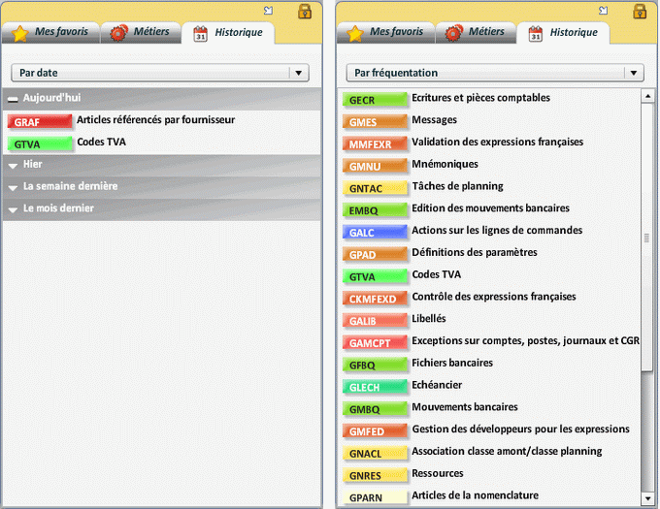Click the scroll down arrow of frequency list
The image size is (660, 509).
tap(647, 500)
